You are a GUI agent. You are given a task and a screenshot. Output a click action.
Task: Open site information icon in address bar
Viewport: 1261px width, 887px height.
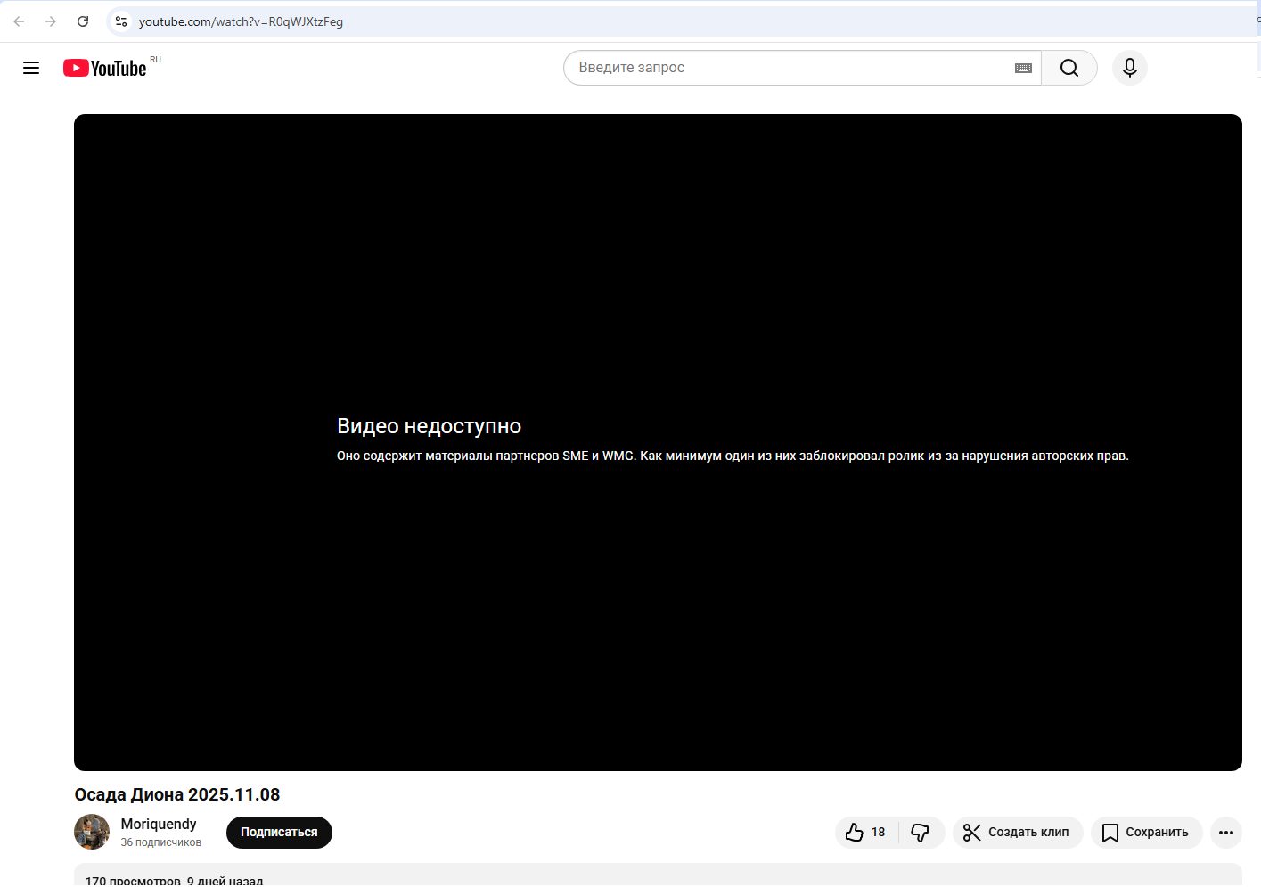coord(121,21)
